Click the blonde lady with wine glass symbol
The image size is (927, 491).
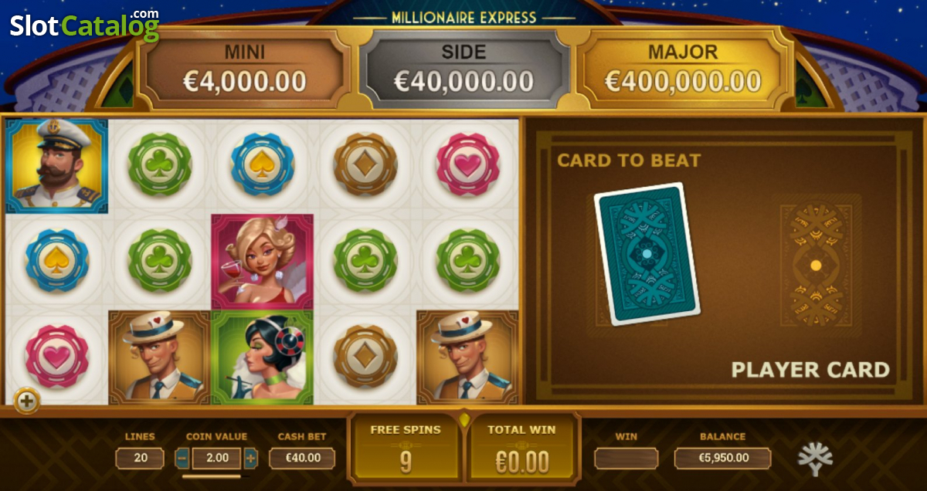point(263,262)
